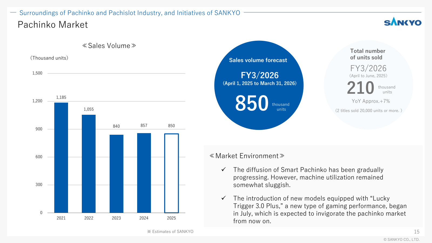432x243 pixels.
Task: Click the 2023 x-axis label
Action: (116, 218)
